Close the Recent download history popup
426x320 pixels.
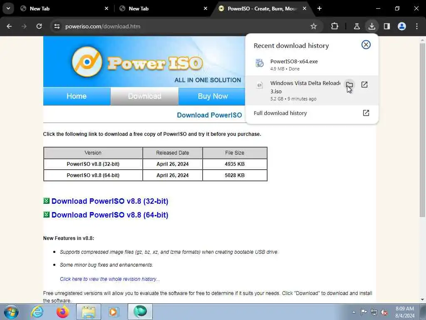[x=366, y=45]
